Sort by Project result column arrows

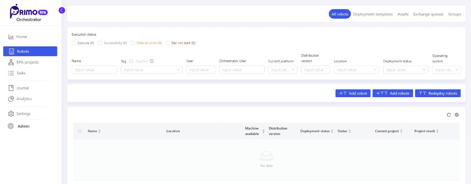(437, 131)
